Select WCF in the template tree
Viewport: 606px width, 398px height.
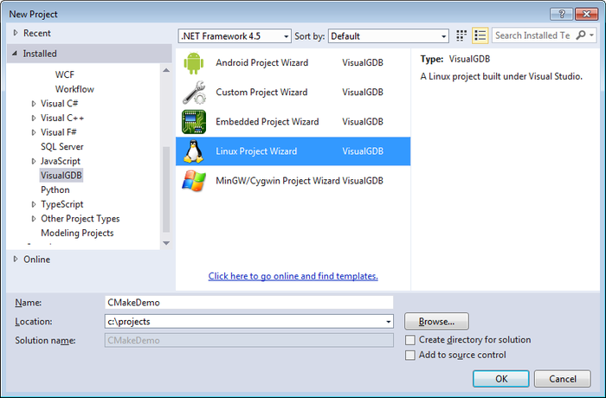[x=65, y=74]
